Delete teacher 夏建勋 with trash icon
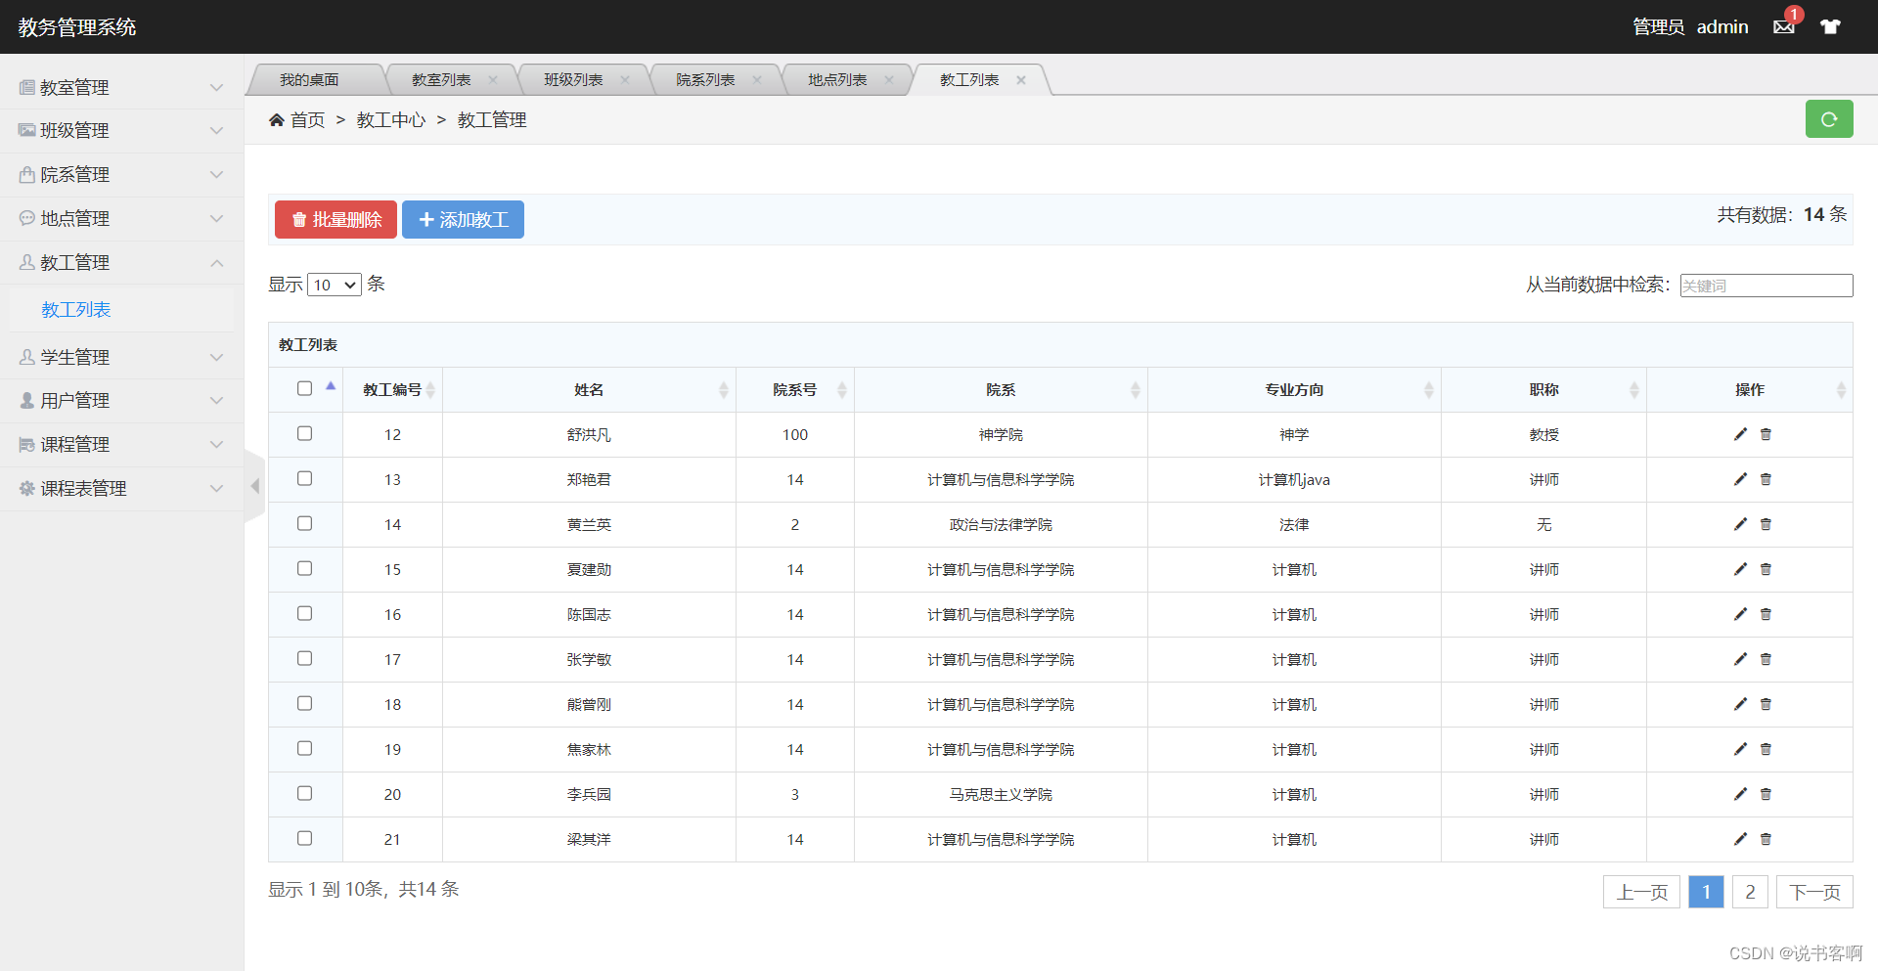This screenshot has height=971, width=1878. point(1766,569)
